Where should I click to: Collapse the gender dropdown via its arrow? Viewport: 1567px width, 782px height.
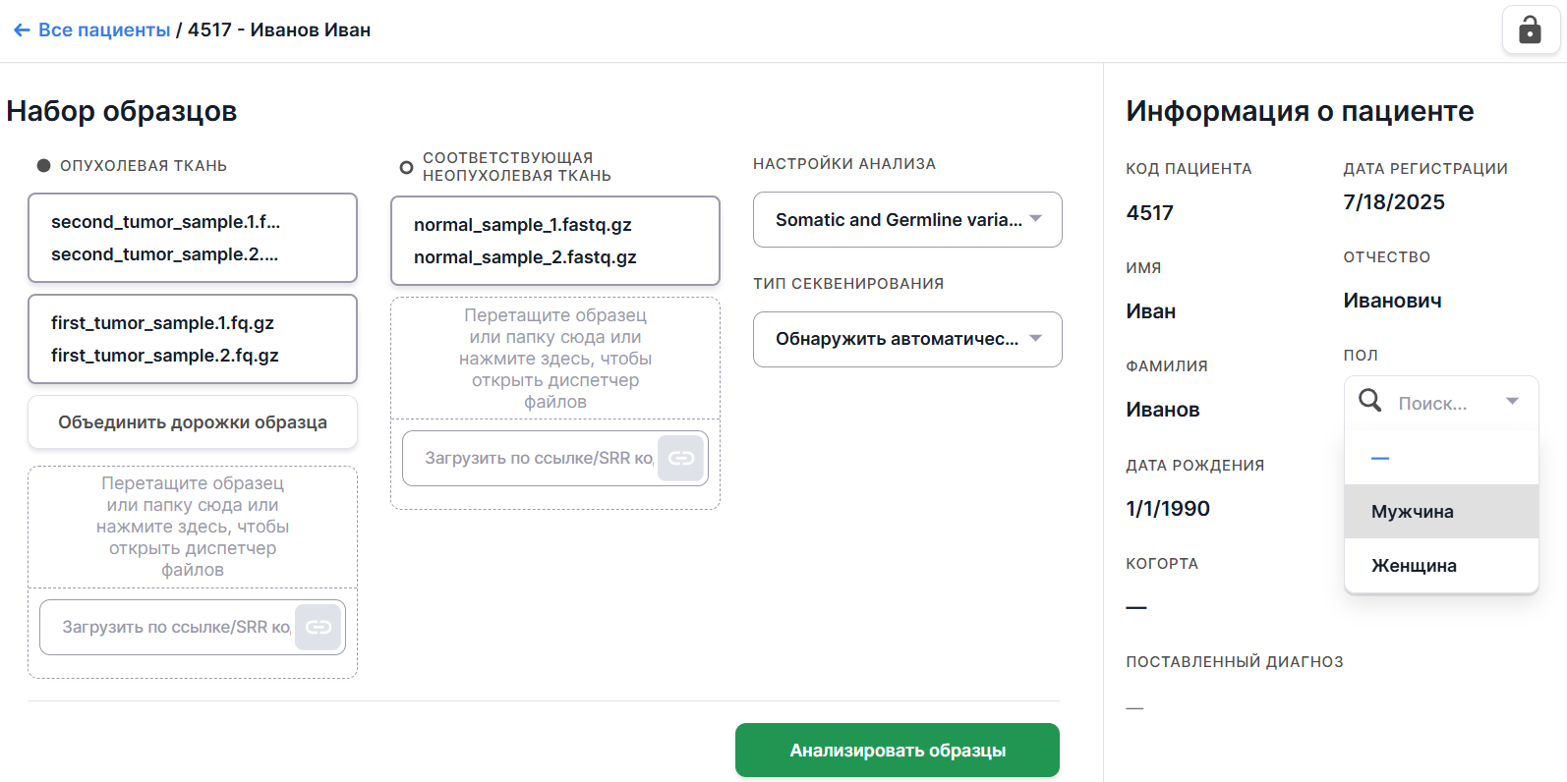(1512, 401)
